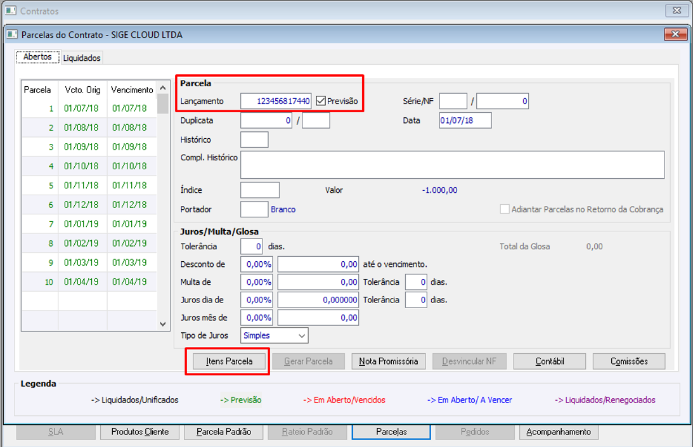693x447 pixels.
Task: Select parcel row 9 dated 01/03/19
Action: click(x=89, y=262)
